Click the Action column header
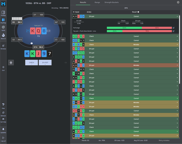 tap(89, 12)
